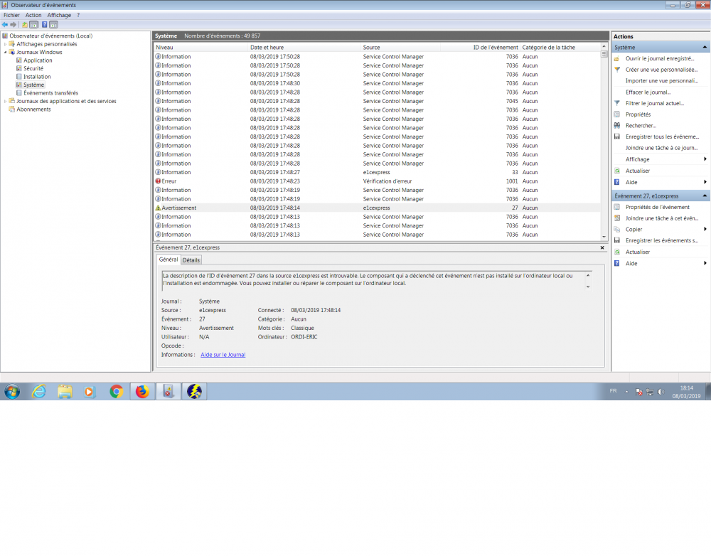Open Firefox from the taskbar
This screenshot has height=556, width=711.
[142, 391]
